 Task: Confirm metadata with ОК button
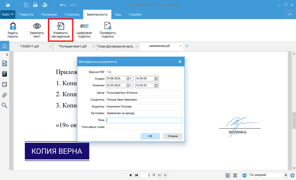[x=150, y=136]
